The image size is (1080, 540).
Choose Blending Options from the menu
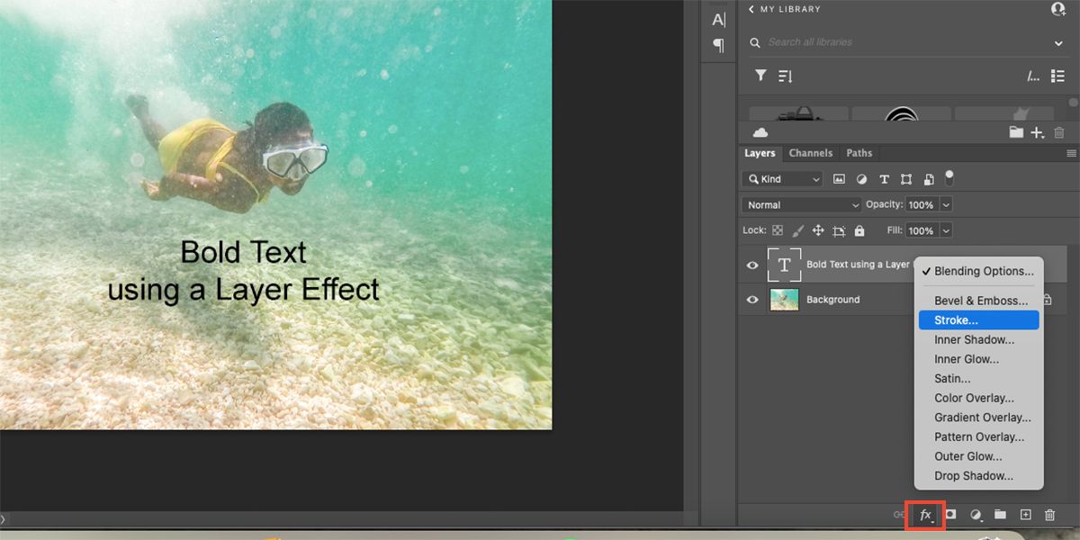981,271
